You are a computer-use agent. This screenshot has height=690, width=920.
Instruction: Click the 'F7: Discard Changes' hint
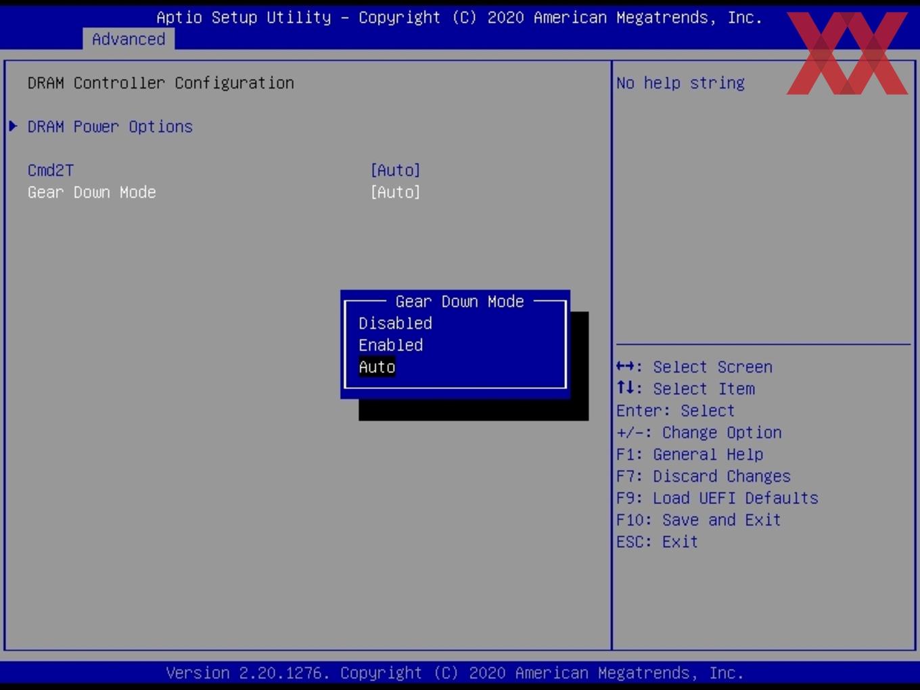coord(703,476)
